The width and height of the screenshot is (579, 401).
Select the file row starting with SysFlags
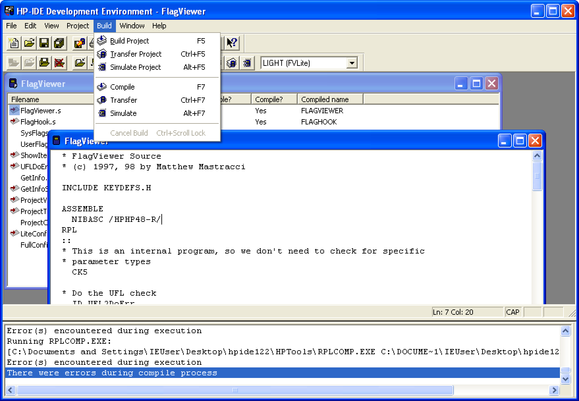pyautogui.click(x=34, y=133)
